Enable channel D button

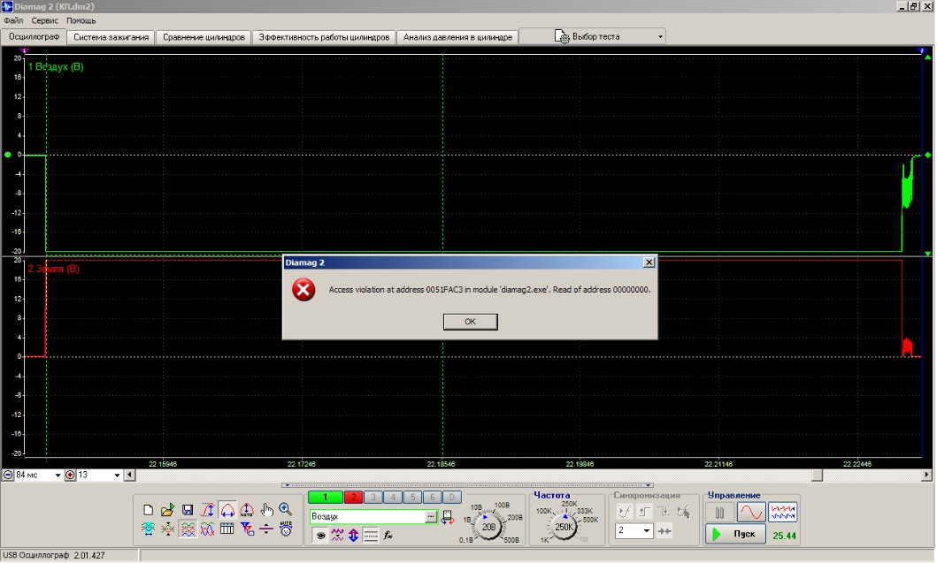tap(452, 497)
